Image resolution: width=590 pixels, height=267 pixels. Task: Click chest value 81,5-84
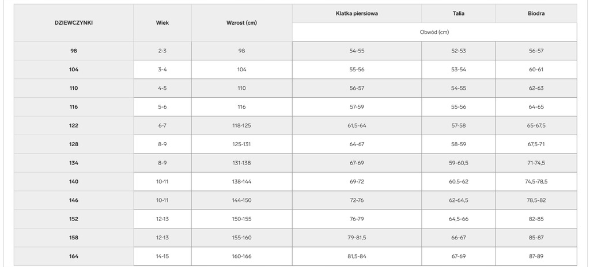(x=357, y=257)
